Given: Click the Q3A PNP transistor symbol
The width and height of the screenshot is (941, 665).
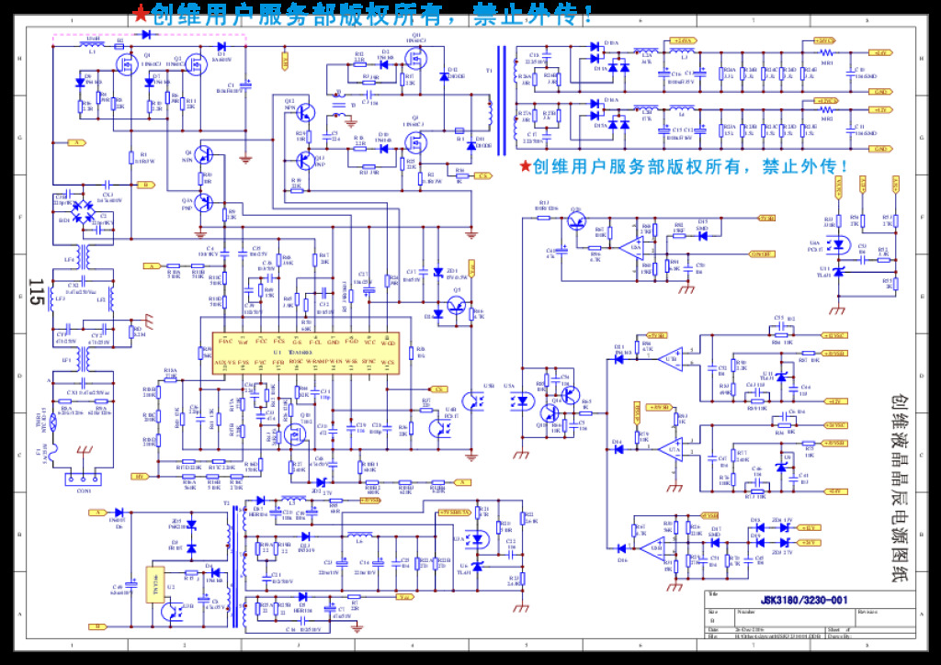Looking at the screenshot, I should tap(203, 203).
